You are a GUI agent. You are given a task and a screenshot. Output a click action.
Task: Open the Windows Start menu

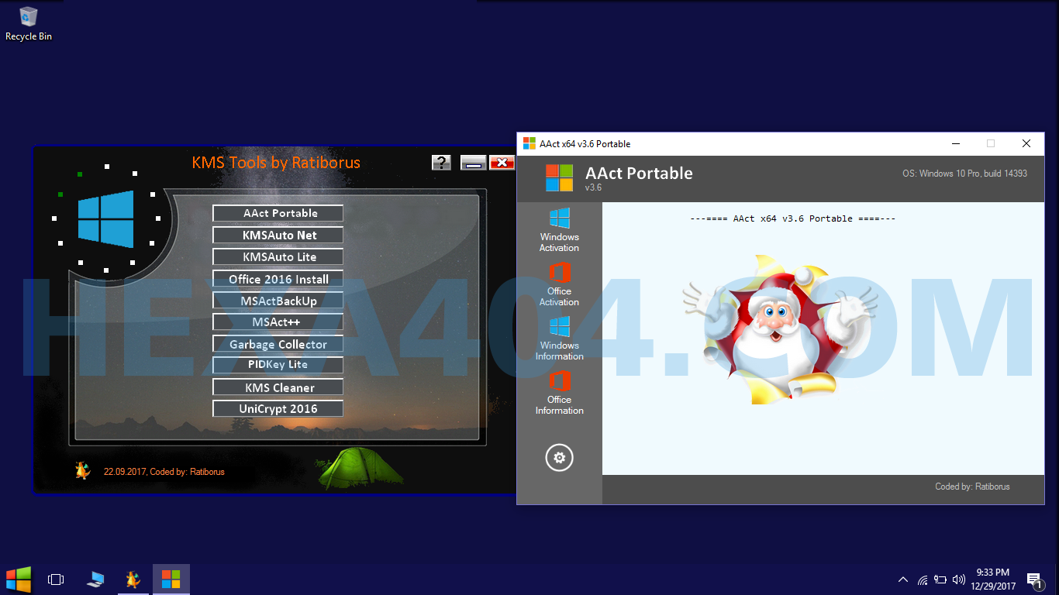point(19,579)
